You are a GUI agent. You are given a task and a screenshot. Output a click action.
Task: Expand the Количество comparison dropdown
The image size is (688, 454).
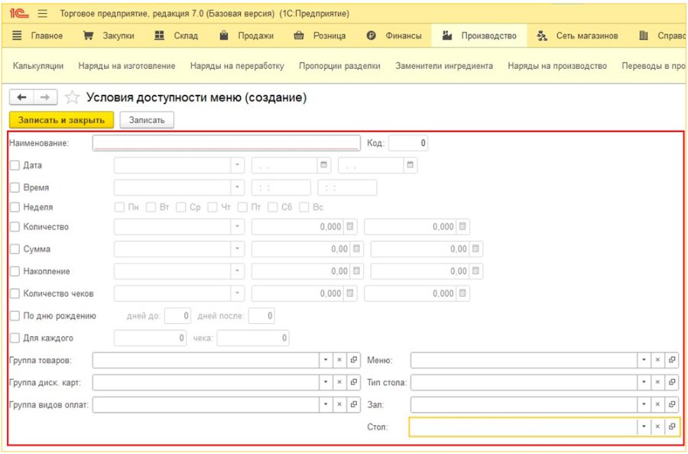tap(238, 227)
